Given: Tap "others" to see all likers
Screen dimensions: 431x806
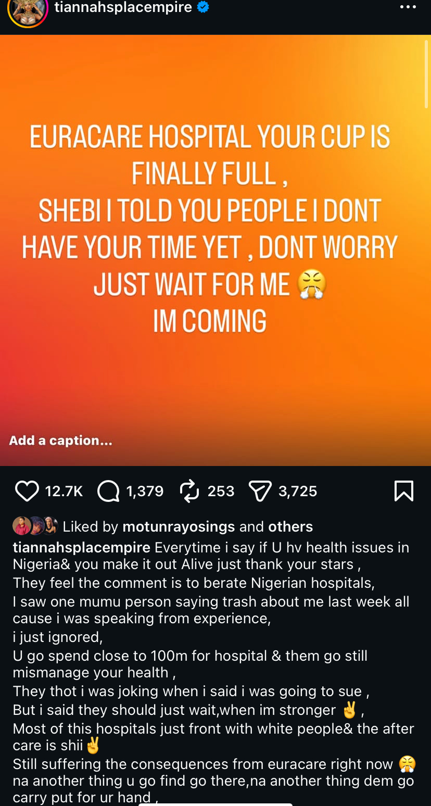Looking at the screenshot, I should [290, 526].
